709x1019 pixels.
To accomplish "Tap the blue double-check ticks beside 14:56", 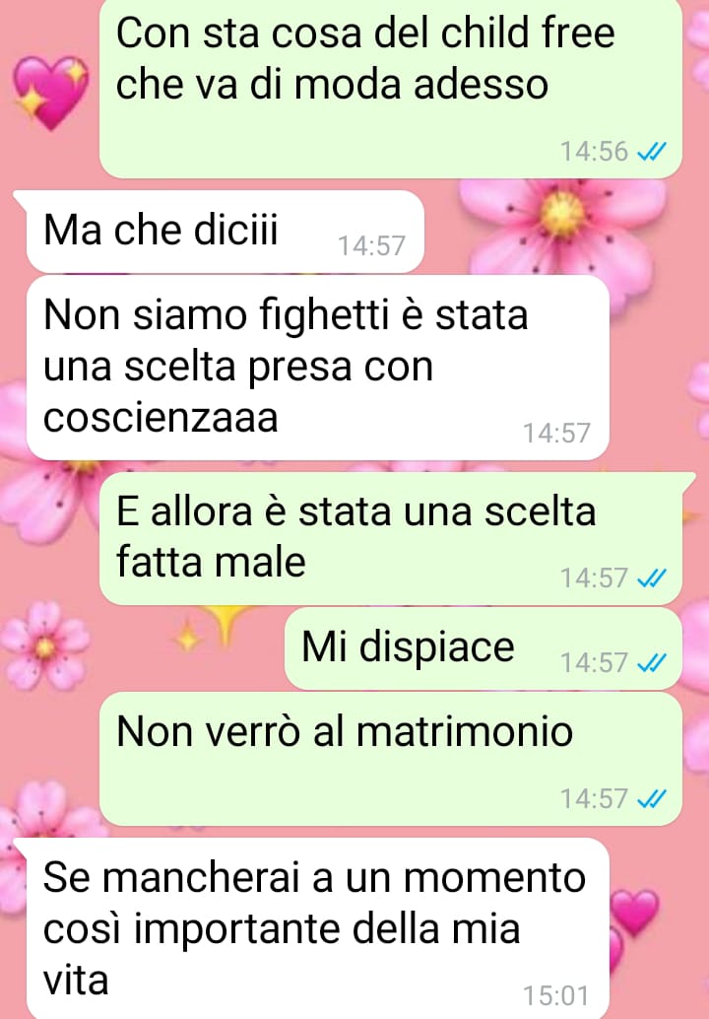I will (x=651, y=152).
